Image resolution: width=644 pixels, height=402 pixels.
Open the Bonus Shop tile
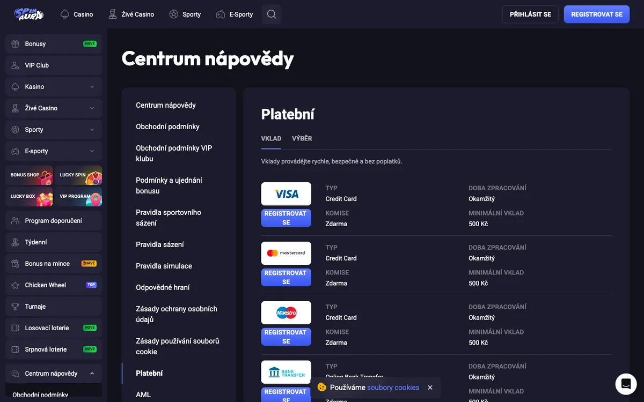pos(29,175)
